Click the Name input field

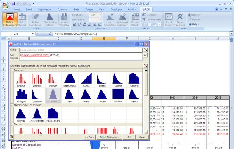point(81,50)
